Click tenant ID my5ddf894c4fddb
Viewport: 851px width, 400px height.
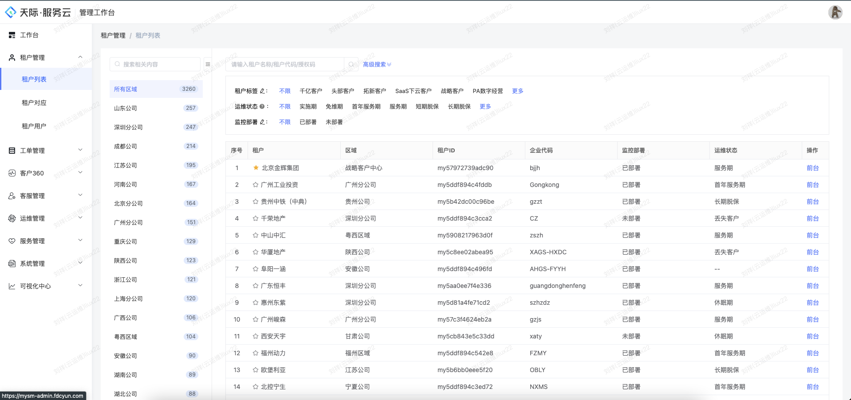[x=465, y=185]
